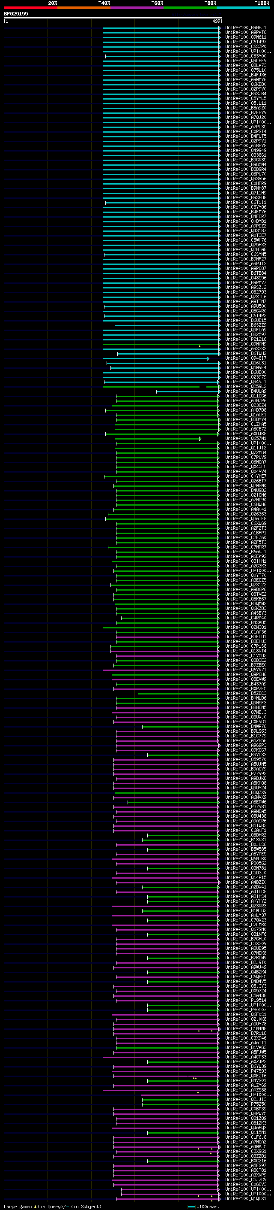Select the label UniRef100_Q93V56
274x1210 pixels.
click(x=245, y=179)
